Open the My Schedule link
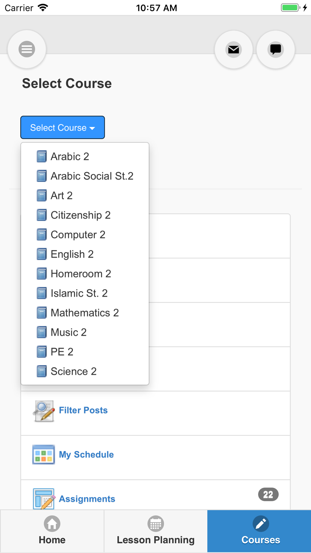Screen dimensions: 311x553 (86, 455)
